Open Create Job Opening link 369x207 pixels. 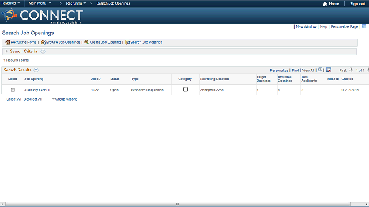[105, 42]
